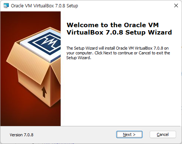182x144 pixels.
Task: Click the word 'Cancel' inside the description text
Action: [x=144, y=53]
